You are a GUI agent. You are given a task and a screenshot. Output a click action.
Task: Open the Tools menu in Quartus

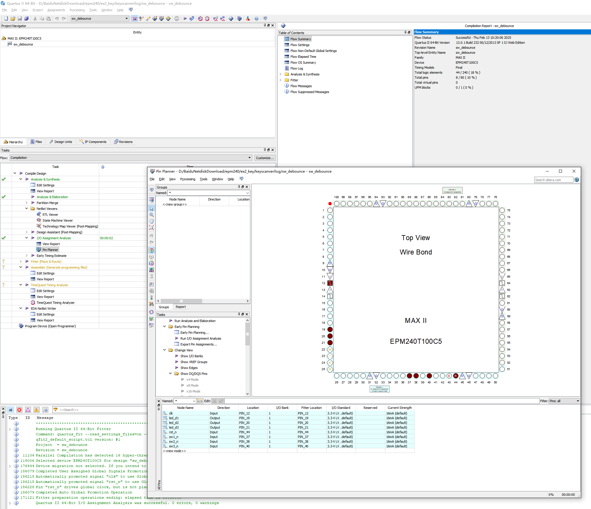click(93, 10)
